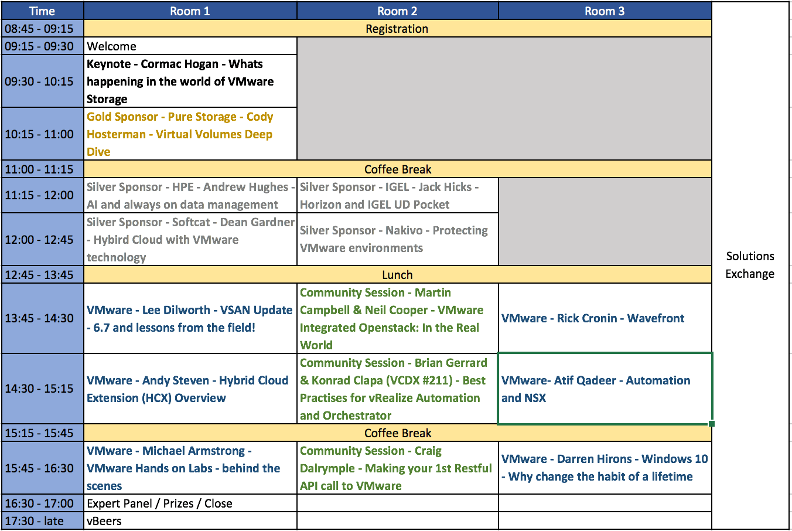
Task: Select the Room 3 header cell
Action: tap(605, 11)
